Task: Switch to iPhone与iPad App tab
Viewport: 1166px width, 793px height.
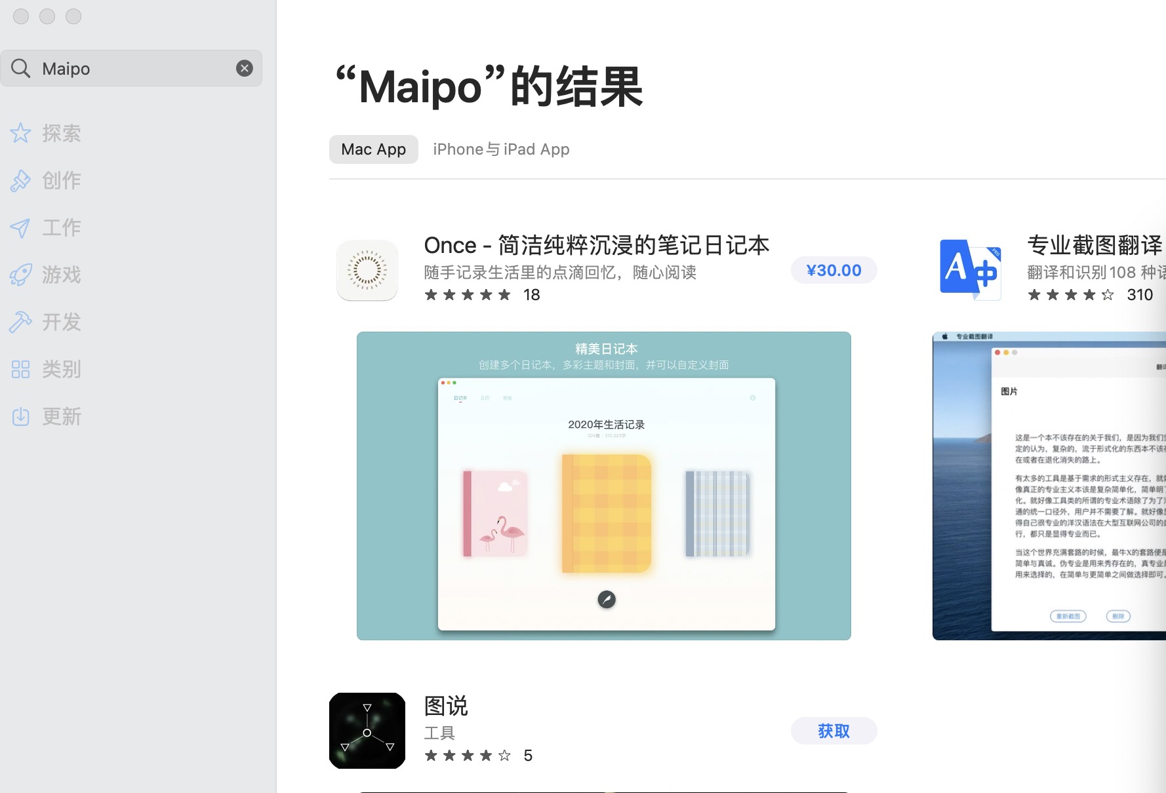Action: [501, 149]
